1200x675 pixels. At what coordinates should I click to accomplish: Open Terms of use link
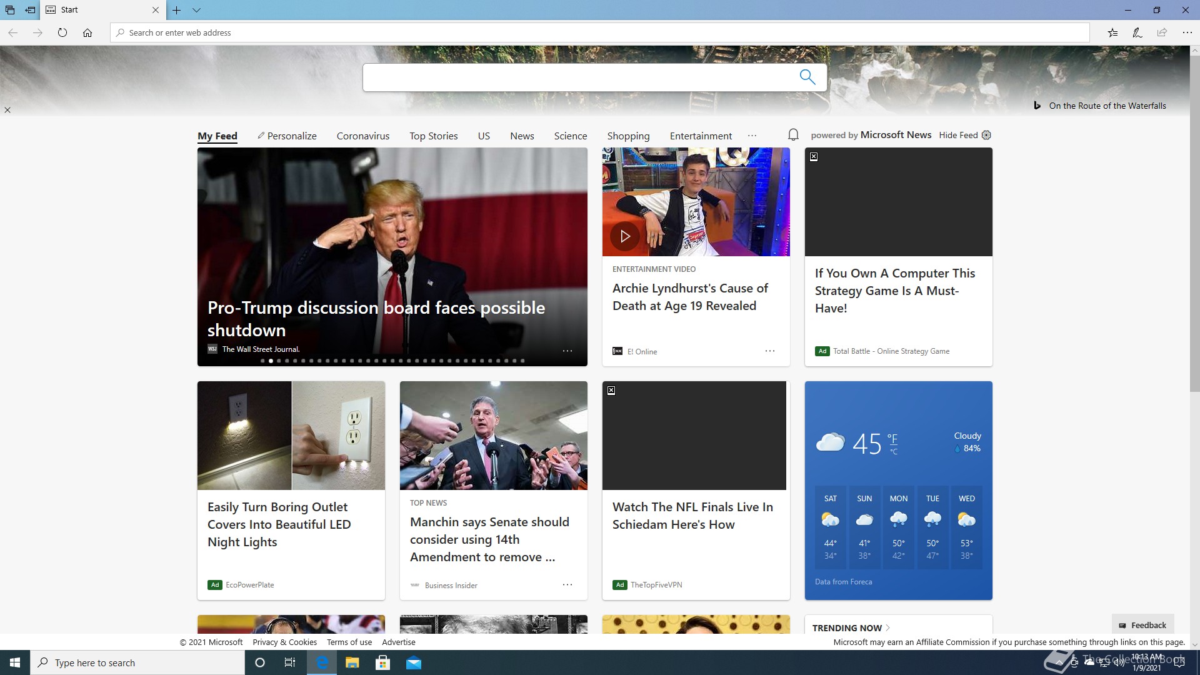349,642
